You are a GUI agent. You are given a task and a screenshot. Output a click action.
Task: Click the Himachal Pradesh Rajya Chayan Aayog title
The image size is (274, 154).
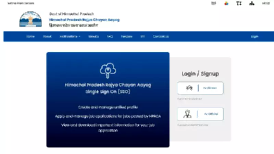(84, 20)
